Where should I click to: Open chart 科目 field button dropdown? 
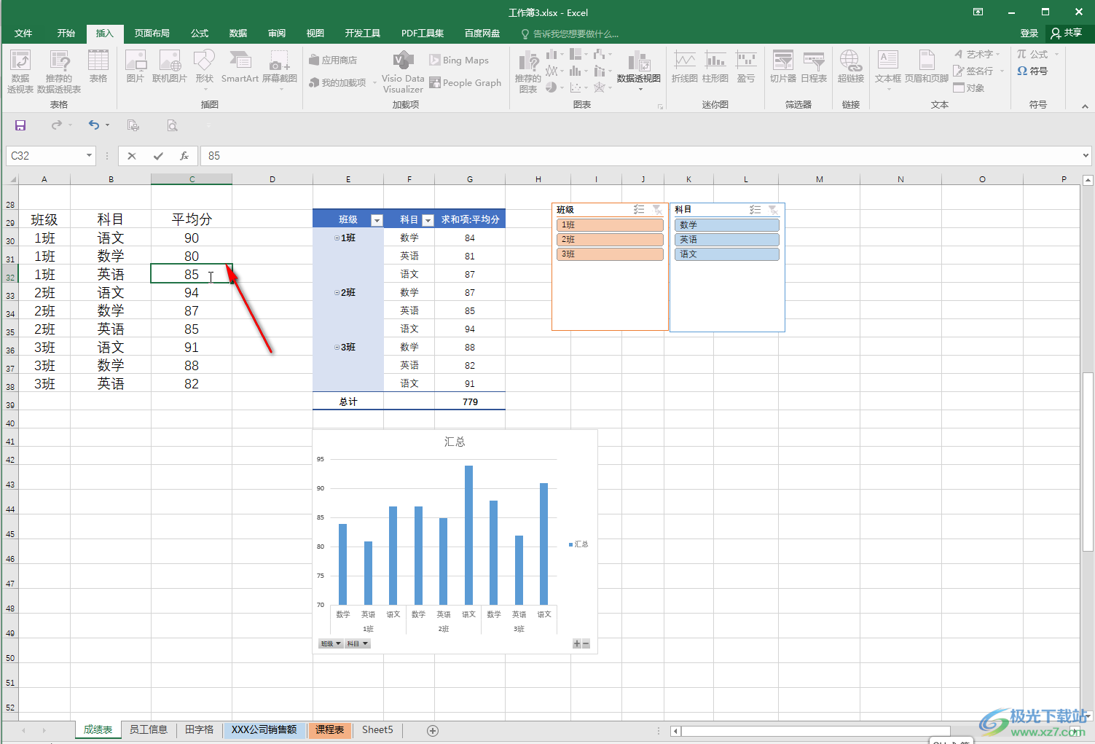point(357,643)
